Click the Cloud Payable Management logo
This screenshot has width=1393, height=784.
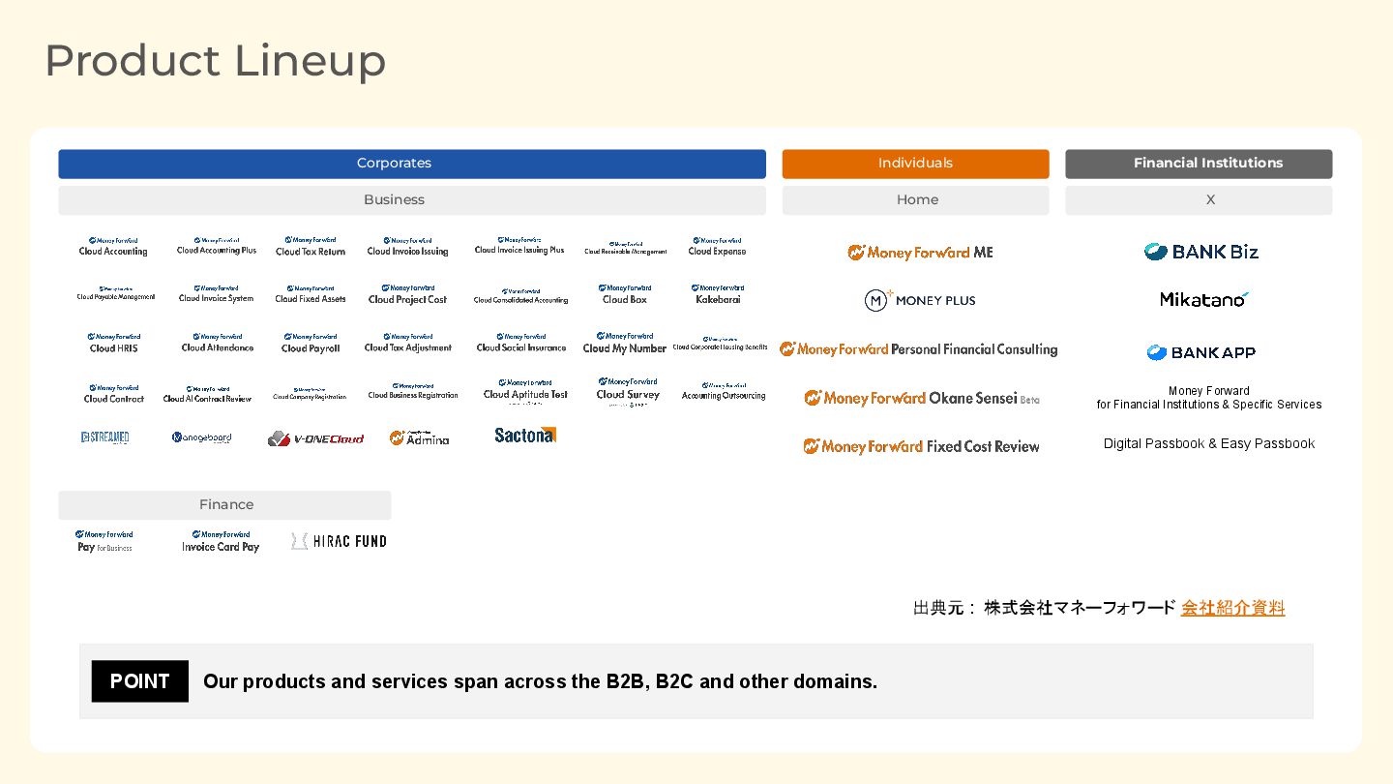(116, 294)
